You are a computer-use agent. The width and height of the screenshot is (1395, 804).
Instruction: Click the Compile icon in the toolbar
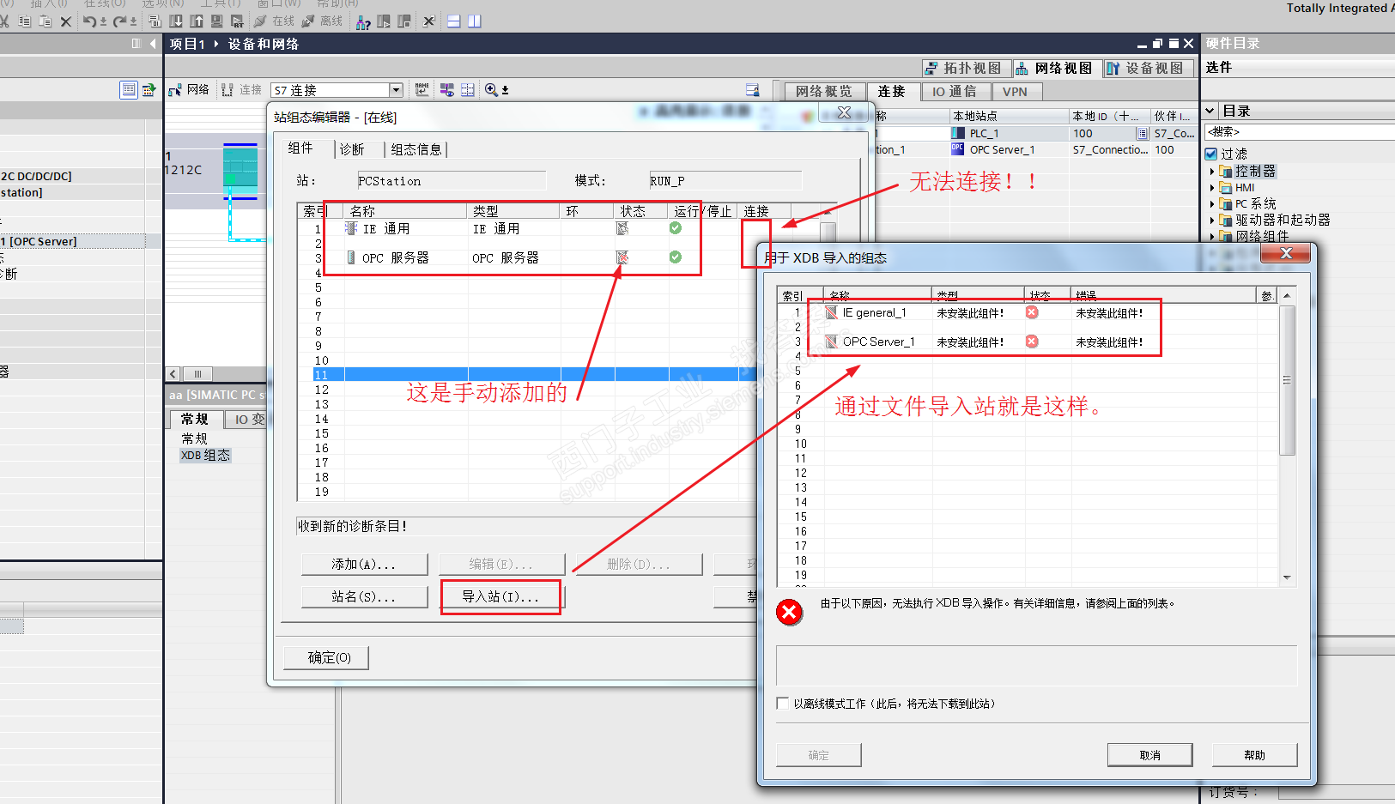click(x=155, y=21)
